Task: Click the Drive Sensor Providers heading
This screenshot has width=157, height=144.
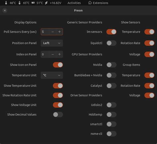Action: coord(86,95)
